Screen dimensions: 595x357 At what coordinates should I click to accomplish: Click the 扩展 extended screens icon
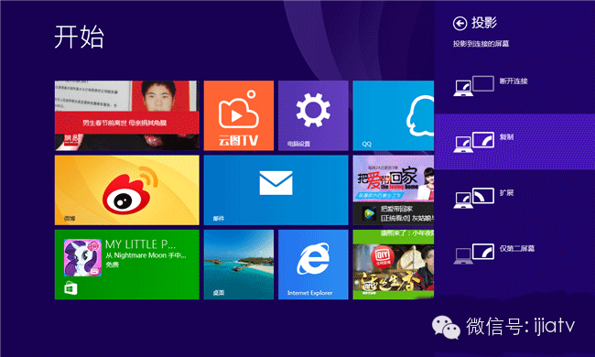click(474, 198)
